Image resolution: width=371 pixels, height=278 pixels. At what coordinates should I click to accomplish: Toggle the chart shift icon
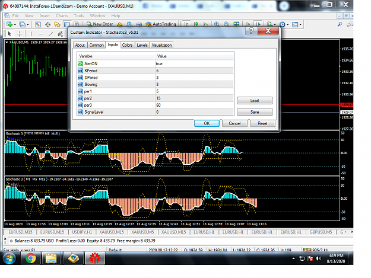258,24
